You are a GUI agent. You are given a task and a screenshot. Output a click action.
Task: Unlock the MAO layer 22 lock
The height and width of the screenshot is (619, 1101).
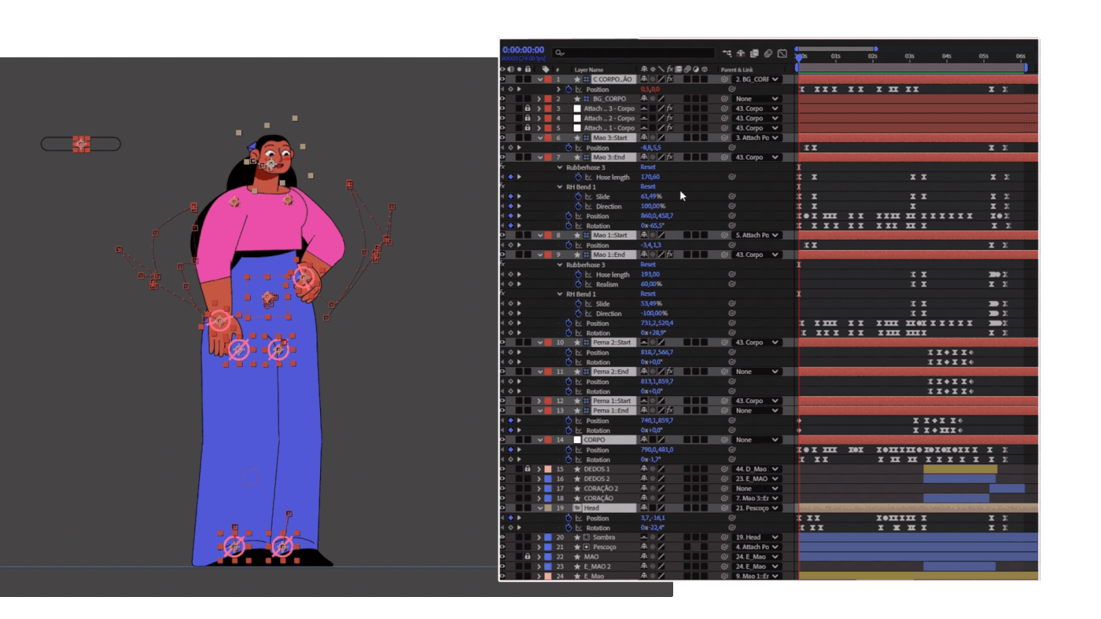(528, 557)
